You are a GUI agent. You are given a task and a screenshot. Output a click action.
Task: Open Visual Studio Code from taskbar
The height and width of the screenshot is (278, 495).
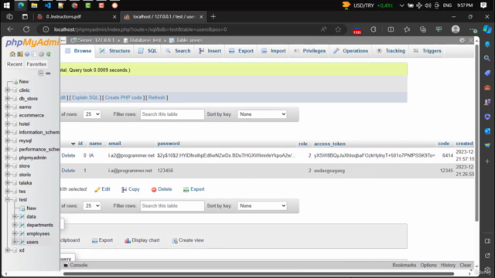[48, 5]
